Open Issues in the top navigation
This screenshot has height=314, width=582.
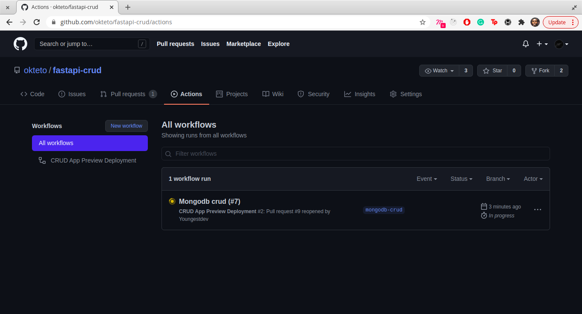tap(210, 44)
